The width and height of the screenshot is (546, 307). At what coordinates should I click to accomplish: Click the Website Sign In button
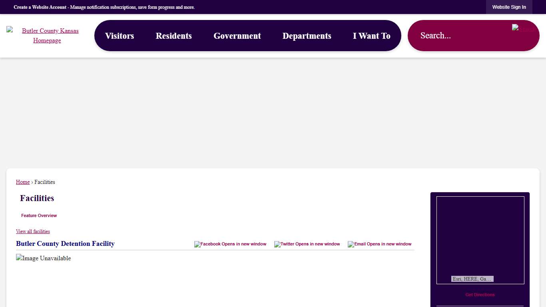click(509, 7)
